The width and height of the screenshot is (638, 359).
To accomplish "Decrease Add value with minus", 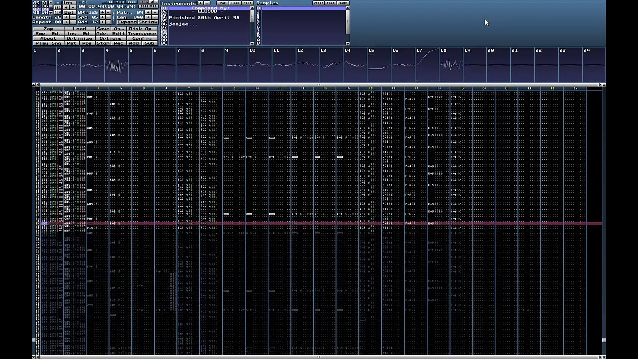I will pos(108,22).
